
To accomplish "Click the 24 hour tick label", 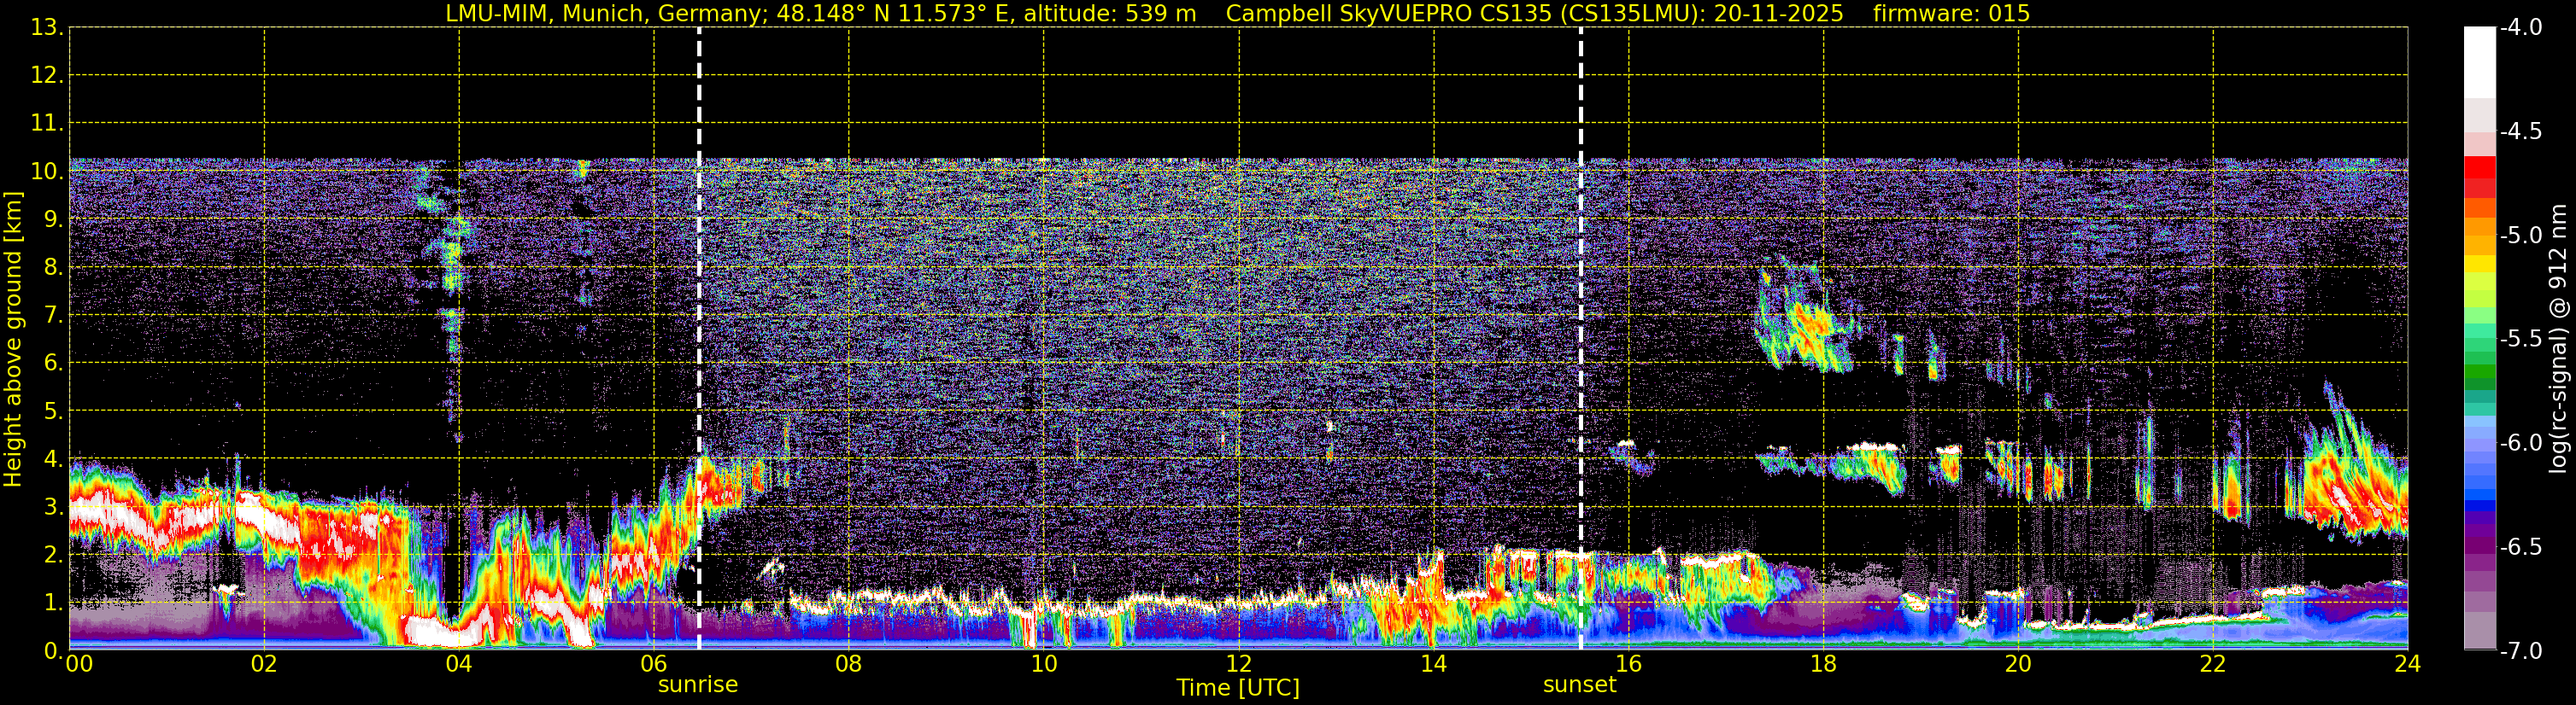I will 2407,664.
